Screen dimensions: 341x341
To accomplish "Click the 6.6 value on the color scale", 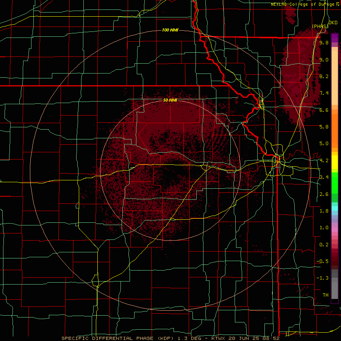I will (324, 110).
